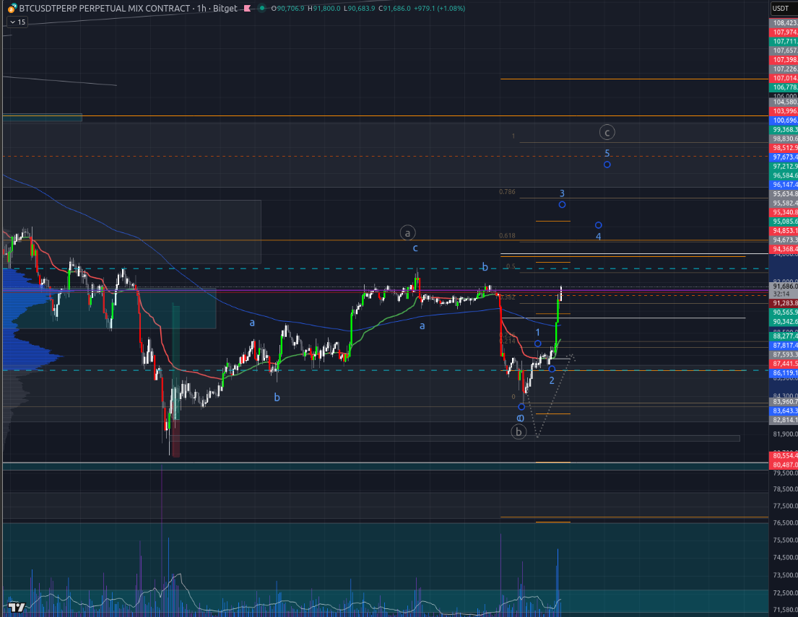Click the Bitcoin symbol logo icon

pos(6,8)
